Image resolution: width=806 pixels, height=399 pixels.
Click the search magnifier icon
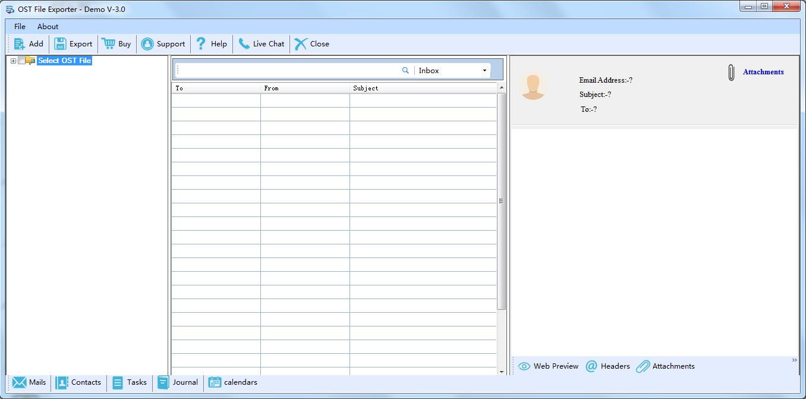(405, 70)
